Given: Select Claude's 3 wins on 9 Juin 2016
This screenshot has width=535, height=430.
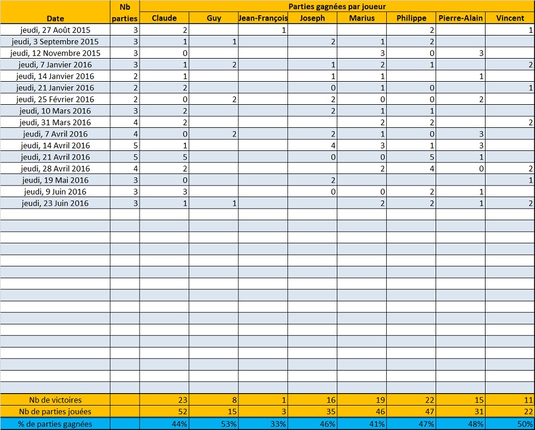Looking at the screenshot, I should click(x=164, y=192).
